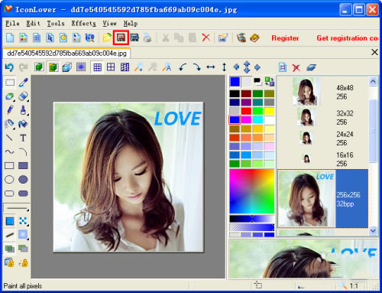This screenshot has height=293, width=382.
Task: Select the empty rectangle tool
Action: click(9, 166)
